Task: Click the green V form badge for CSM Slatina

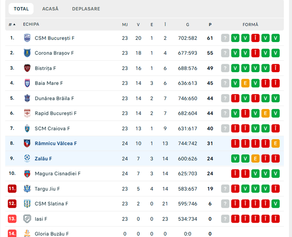Action: [x=275, y=204]
